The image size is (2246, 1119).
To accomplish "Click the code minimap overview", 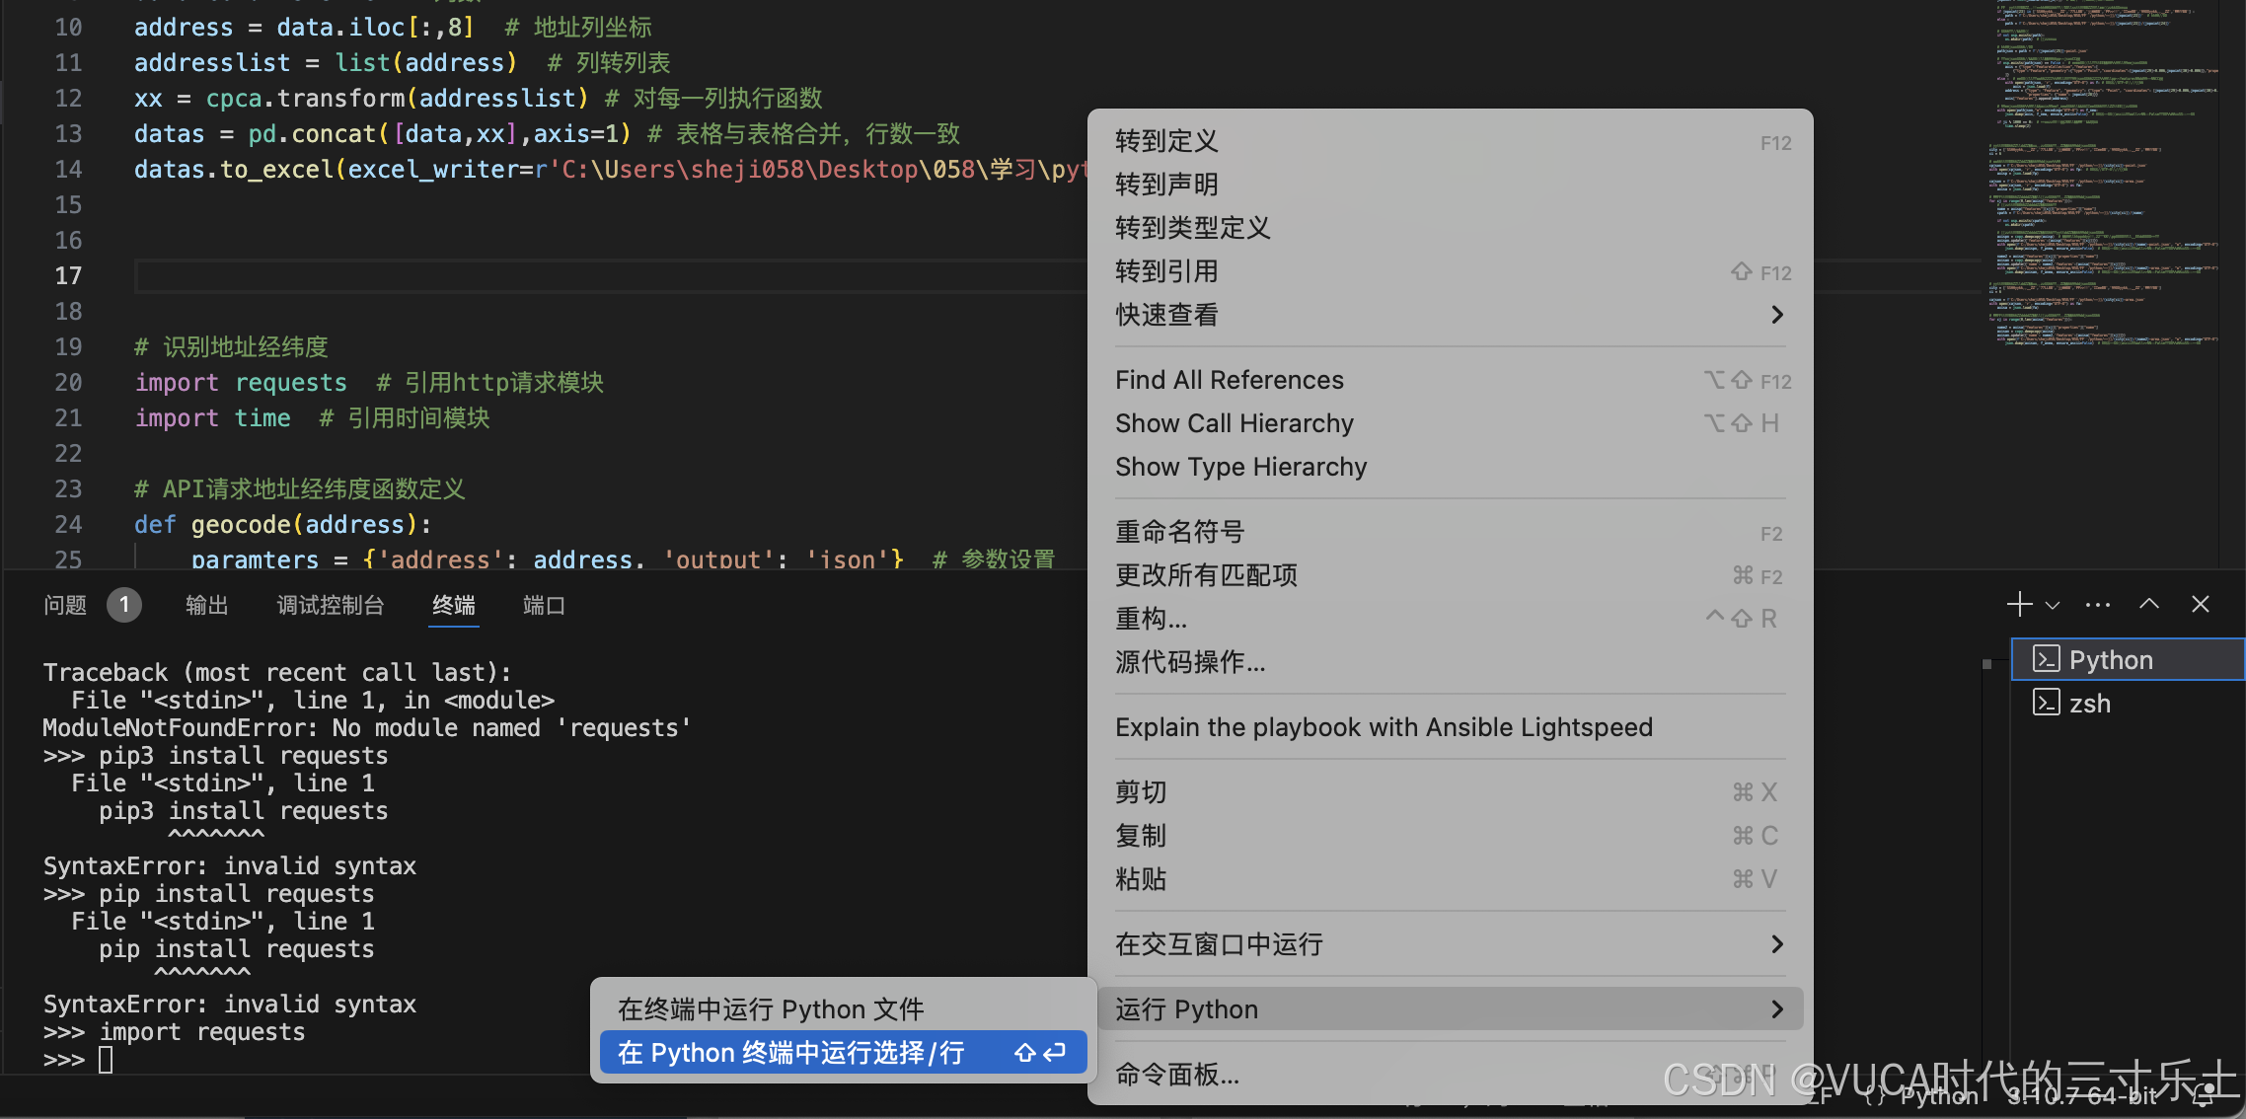I will [x=2102, y=178].
